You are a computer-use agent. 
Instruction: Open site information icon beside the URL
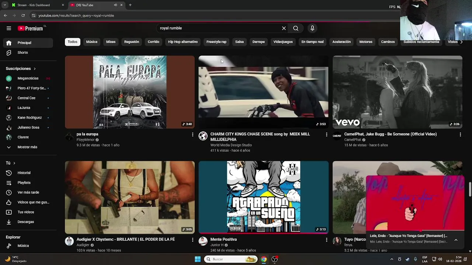tap(34, 15)
